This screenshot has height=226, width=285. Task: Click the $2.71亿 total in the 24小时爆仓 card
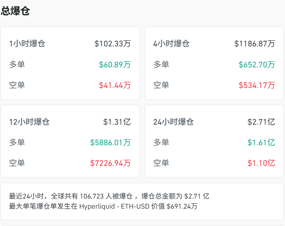tap(261, 122)
